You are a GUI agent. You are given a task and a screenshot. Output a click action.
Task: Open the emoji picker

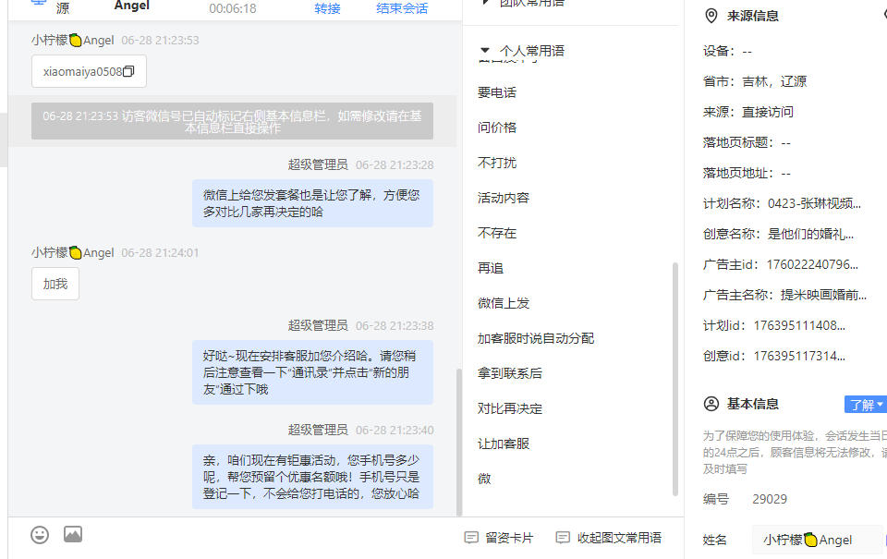pos(40,535)
